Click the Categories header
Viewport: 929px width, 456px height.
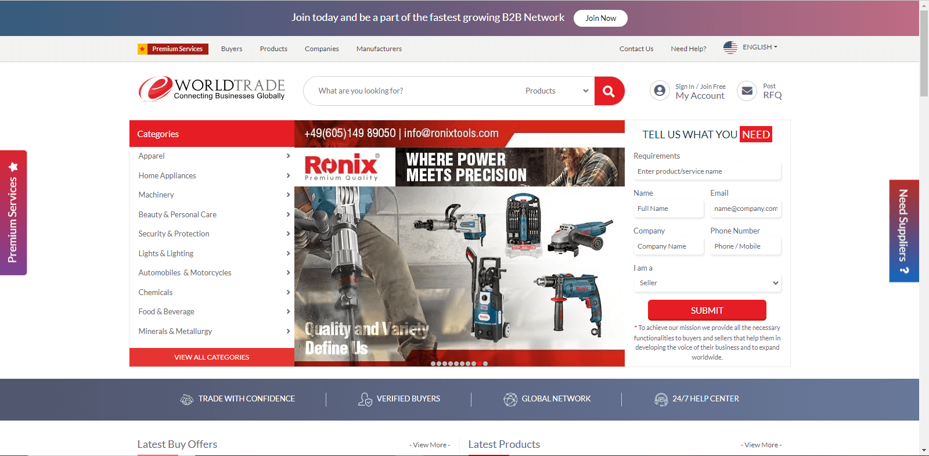click(x=212, y=134)
